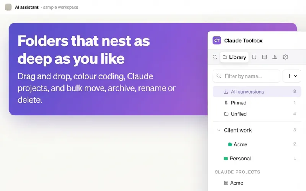
Task: Click the pin icon beside Pinned
Action: pyautogui.click(x=226, y=103)
